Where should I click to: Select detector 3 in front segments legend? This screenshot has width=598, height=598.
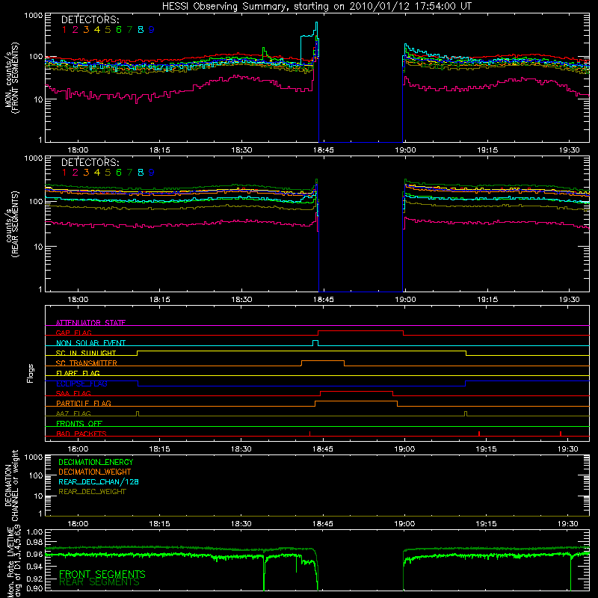[86, 30]
